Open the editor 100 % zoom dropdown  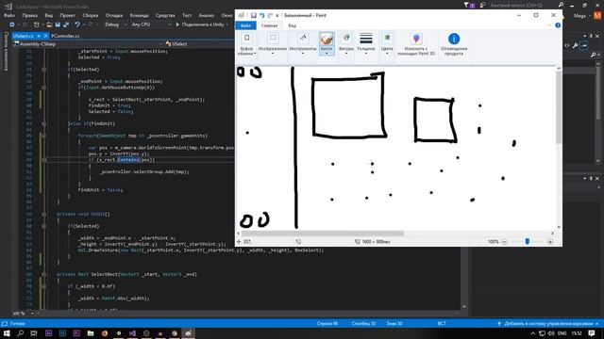click(x=23, y=314)
